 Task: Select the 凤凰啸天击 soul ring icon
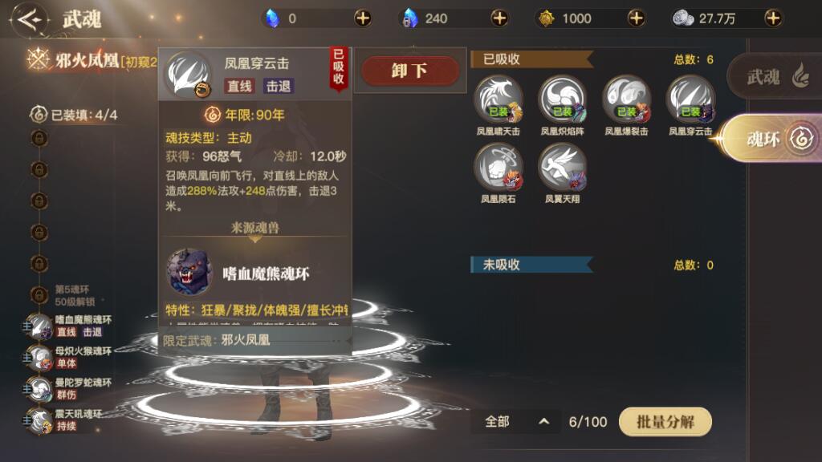[498, 100]
